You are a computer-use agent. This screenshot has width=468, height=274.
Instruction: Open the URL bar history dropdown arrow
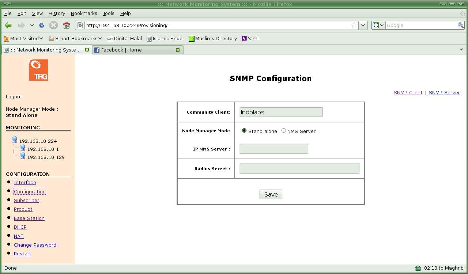coord(363,25)
